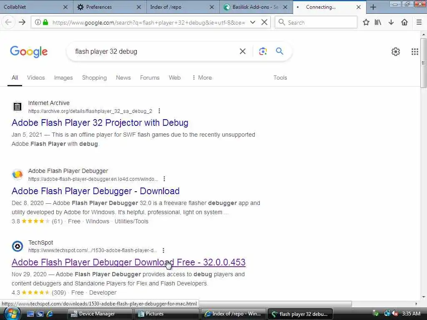Image resolution: width=427 pixels, height=320 pixels.
Task: Click the address bar URL text
Action: [148, 22]
